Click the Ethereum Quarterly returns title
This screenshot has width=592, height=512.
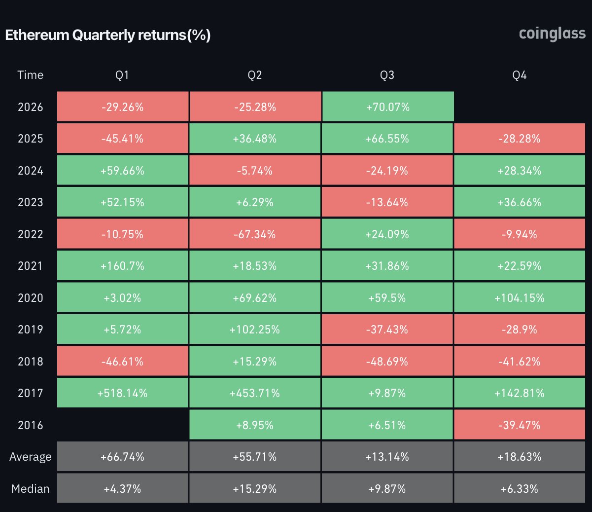pyautogui.click(x=108, y=35)
